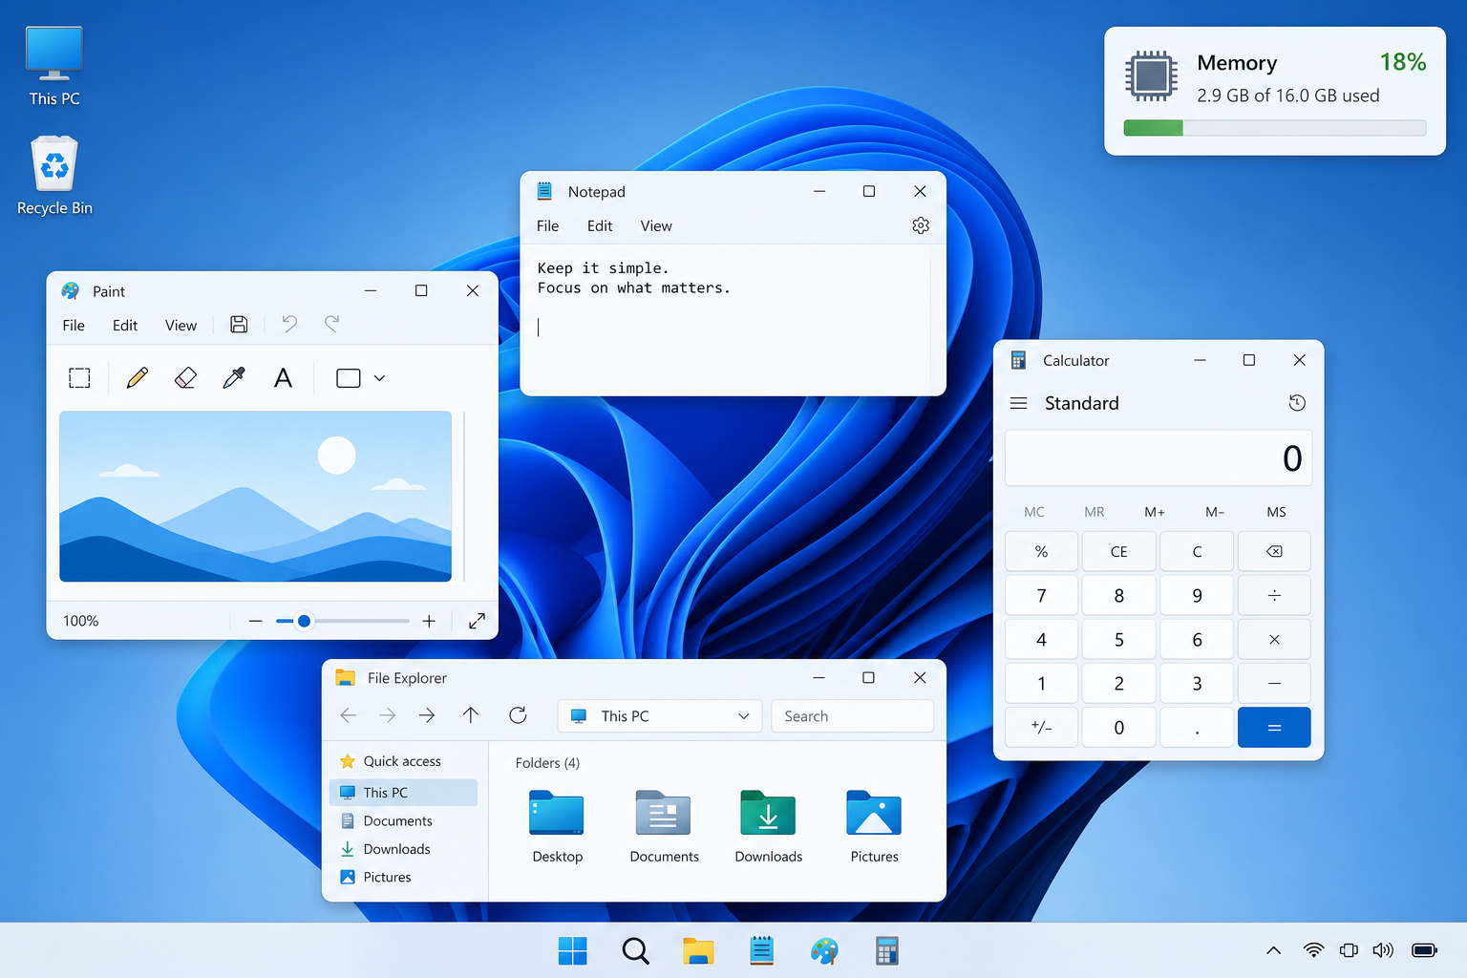
Task: Click the Save icon in Paint
Action: point(239,325)
